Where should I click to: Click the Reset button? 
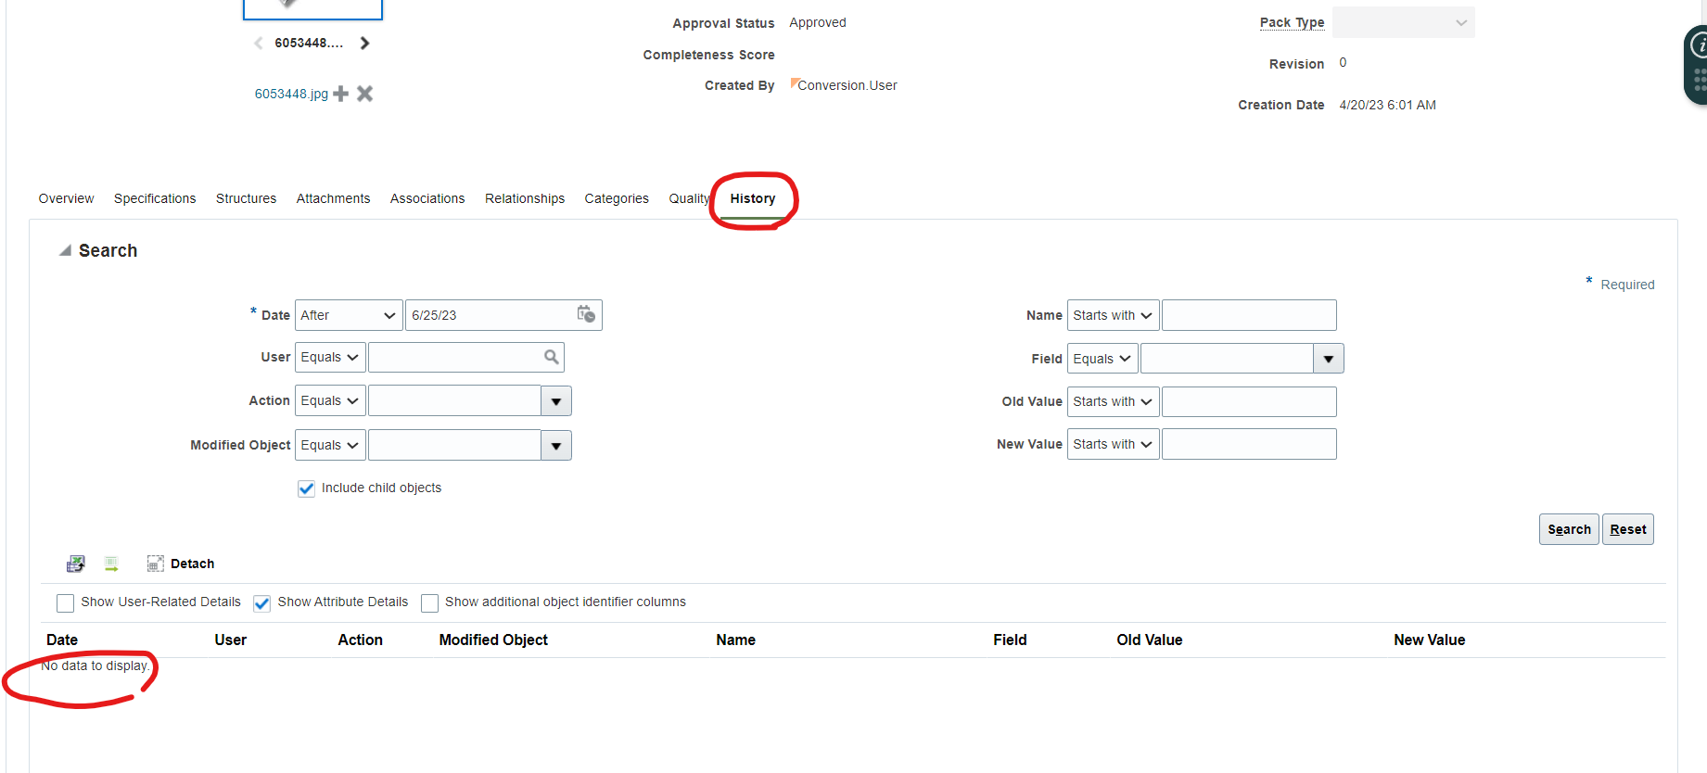(1628, 529)
